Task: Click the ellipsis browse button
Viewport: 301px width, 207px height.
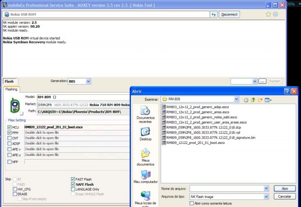Action: pyautogui.click(x=262, y=81)
